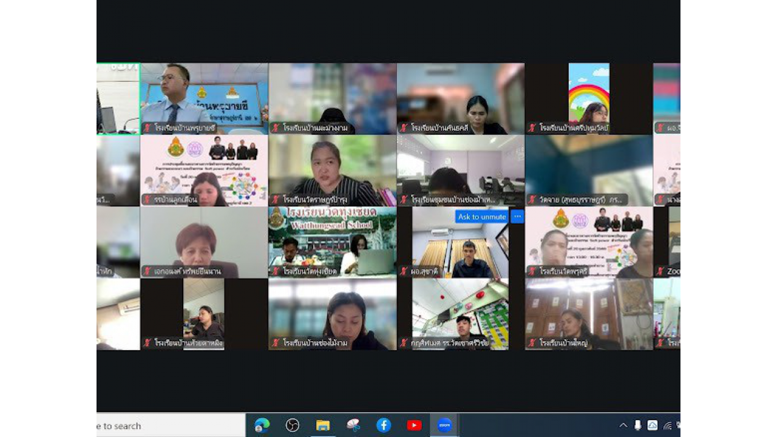Click muted mic icon on ผอ.สุชาติ tile

point(404,271)
